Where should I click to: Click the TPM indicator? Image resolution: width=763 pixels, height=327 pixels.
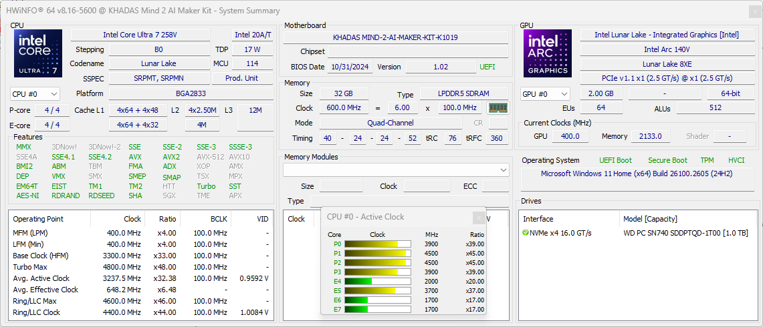pos(707,160)
